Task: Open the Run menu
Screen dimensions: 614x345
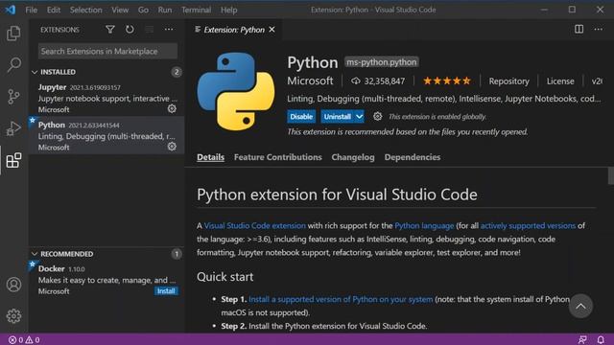Action: tap(165, 10)
